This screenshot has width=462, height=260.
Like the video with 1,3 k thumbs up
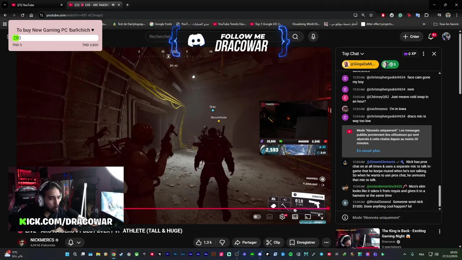point(204,242)
